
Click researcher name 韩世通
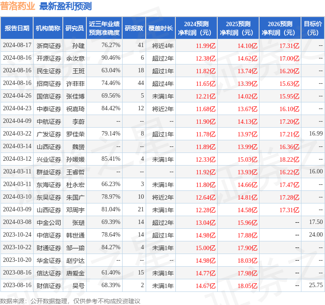(75, 235)
